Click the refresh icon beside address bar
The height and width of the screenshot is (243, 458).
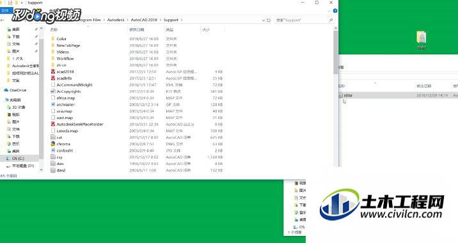tap(269, 20)
